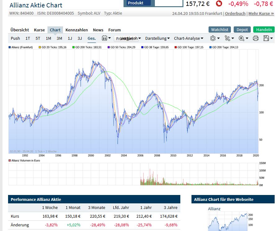The width and height of the screenshot is (279, 231).
Task: Expand the arrow beside the calendar icon
Action: [x=110, y=38]
